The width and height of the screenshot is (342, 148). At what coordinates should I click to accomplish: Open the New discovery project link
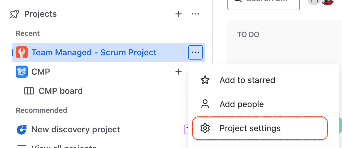coord(76,130)
